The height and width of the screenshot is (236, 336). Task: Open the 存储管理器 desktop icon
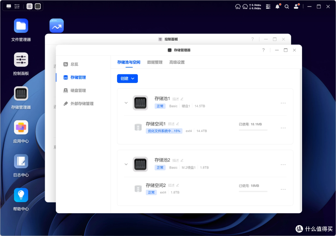tap(21, 93)
